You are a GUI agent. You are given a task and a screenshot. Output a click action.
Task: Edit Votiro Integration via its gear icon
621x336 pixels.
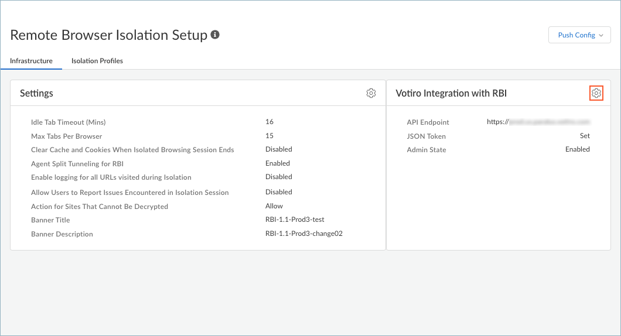[x=596, y=93]
